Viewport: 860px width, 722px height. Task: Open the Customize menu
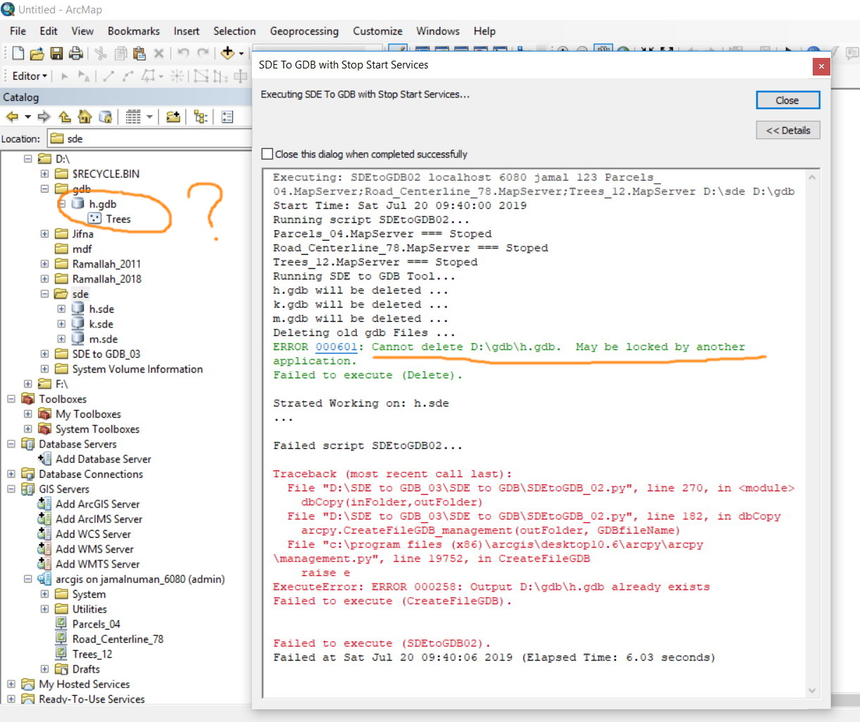point(377,31)
